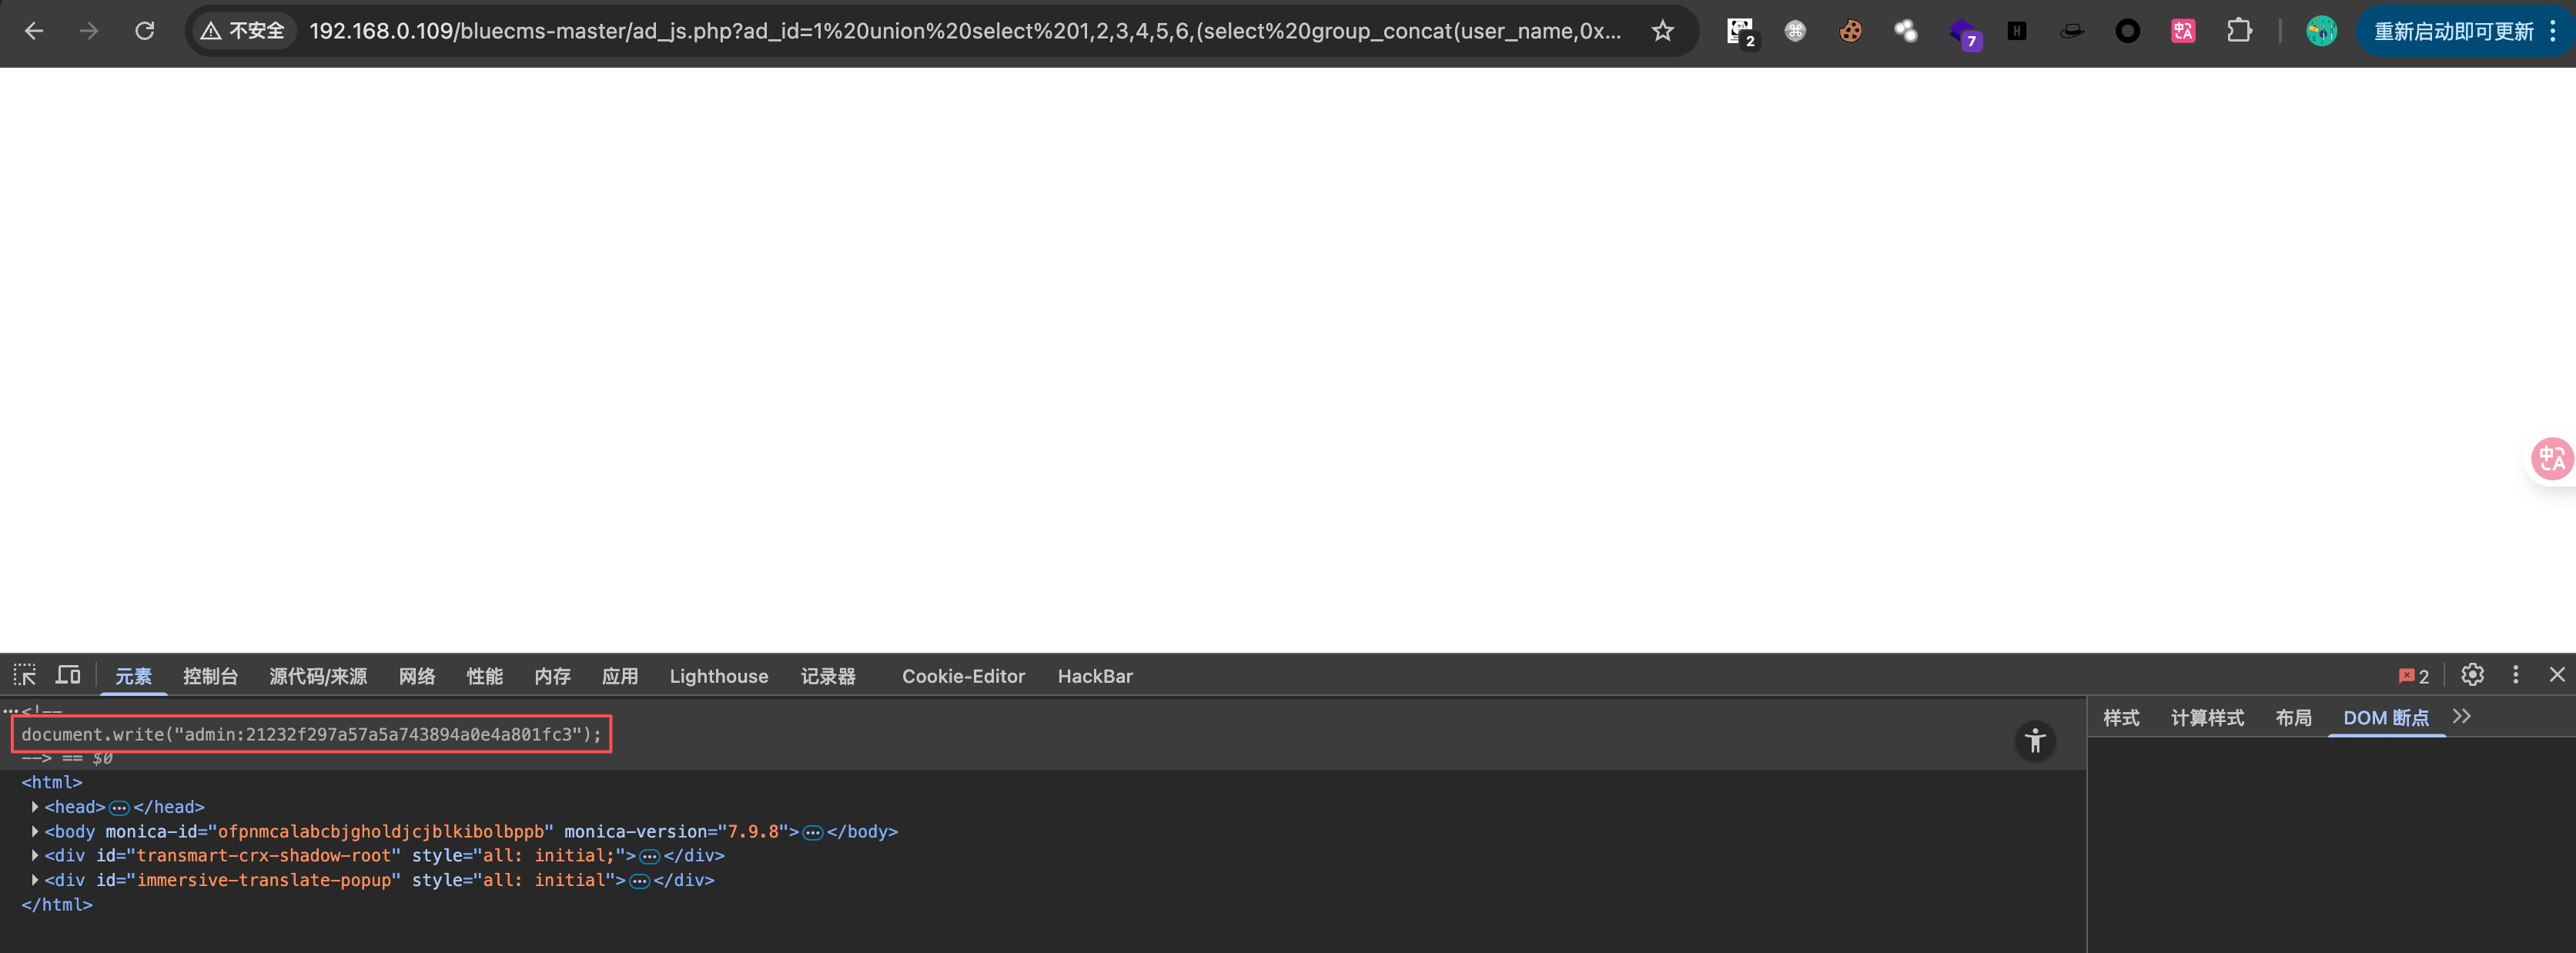Screen dimensions: 2576x953
Task: Click the issues counter showing 2
Action: pos(2413,676)
